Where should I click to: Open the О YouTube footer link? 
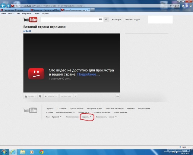click(x=62, y=108)
